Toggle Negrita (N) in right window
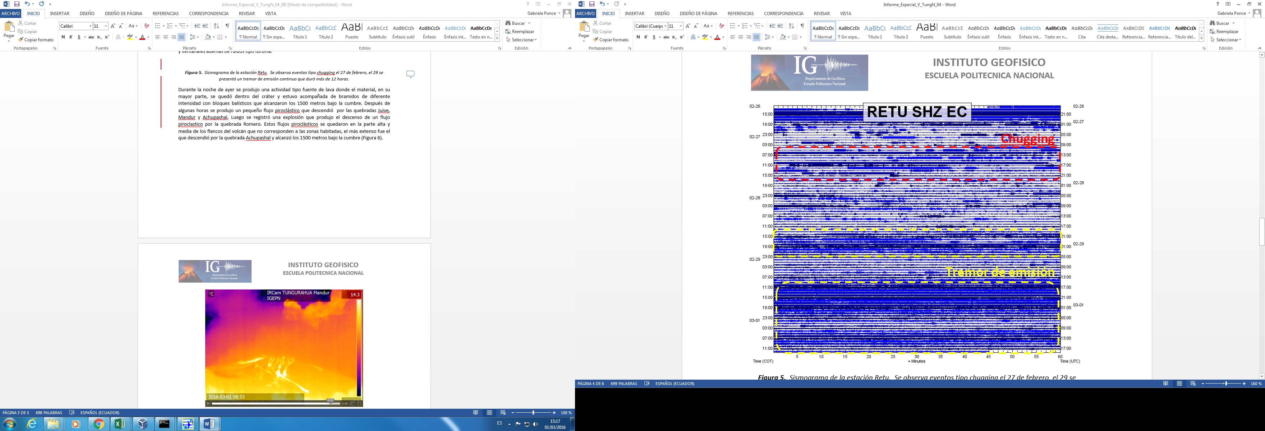The image size is (1265, 431). 638,37
